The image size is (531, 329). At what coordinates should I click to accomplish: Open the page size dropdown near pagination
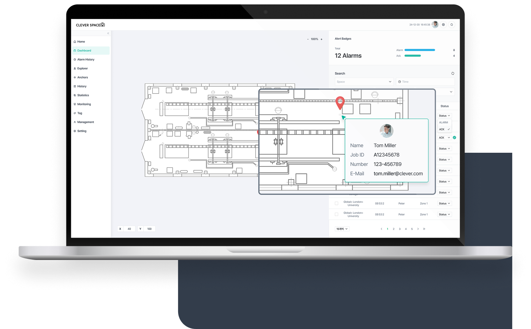342,229
